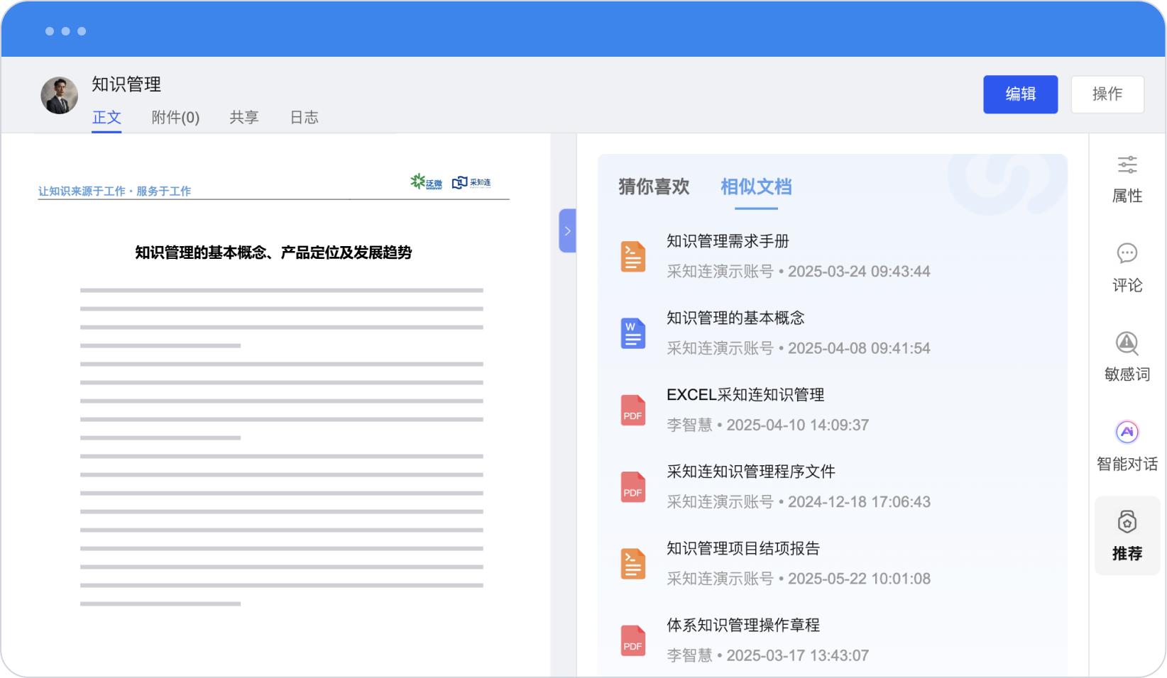1167x678 pixels.
Task: Open the 日志 log tab
Action: [x=304, y=118]
